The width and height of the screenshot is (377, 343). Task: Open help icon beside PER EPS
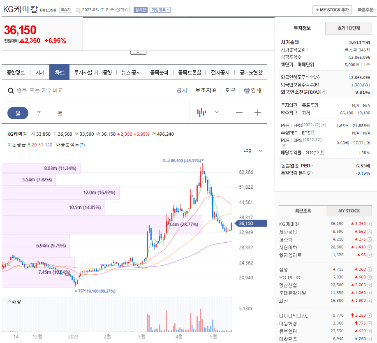324,125
